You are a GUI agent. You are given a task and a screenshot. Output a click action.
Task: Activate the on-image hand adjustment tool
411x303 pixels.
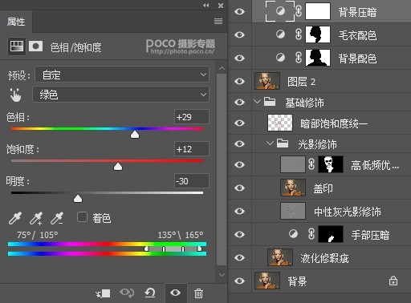15,95
